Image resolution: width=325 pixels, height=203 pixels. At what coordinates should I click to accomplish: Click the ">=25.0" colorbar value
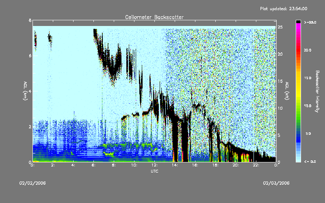[x=310, y=22]
